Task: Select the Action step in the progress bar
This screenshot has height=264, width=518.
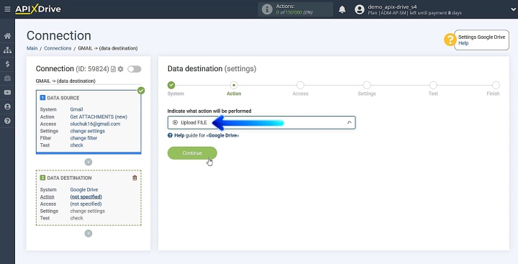Action: click(x=234, y=86)
